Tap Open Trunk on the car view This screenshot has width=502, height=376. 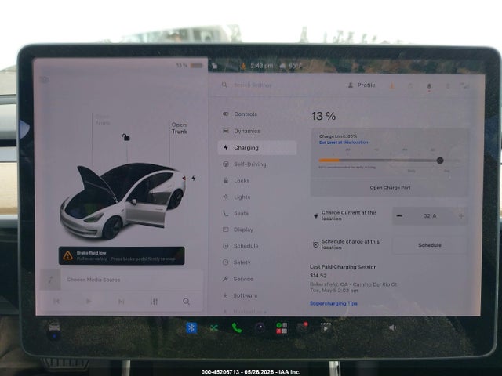(x=180, y=128)
